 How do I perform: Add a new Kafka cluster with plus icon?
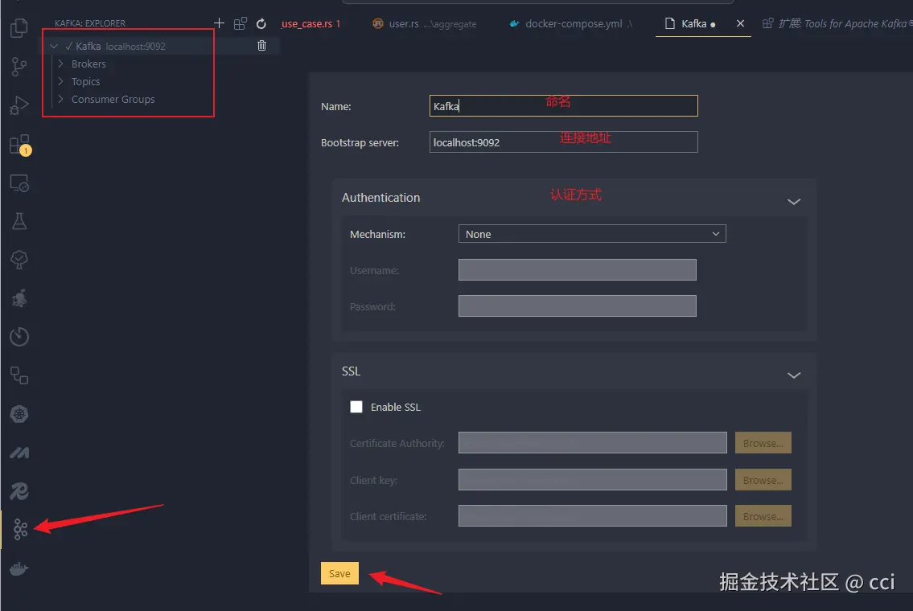219,23
